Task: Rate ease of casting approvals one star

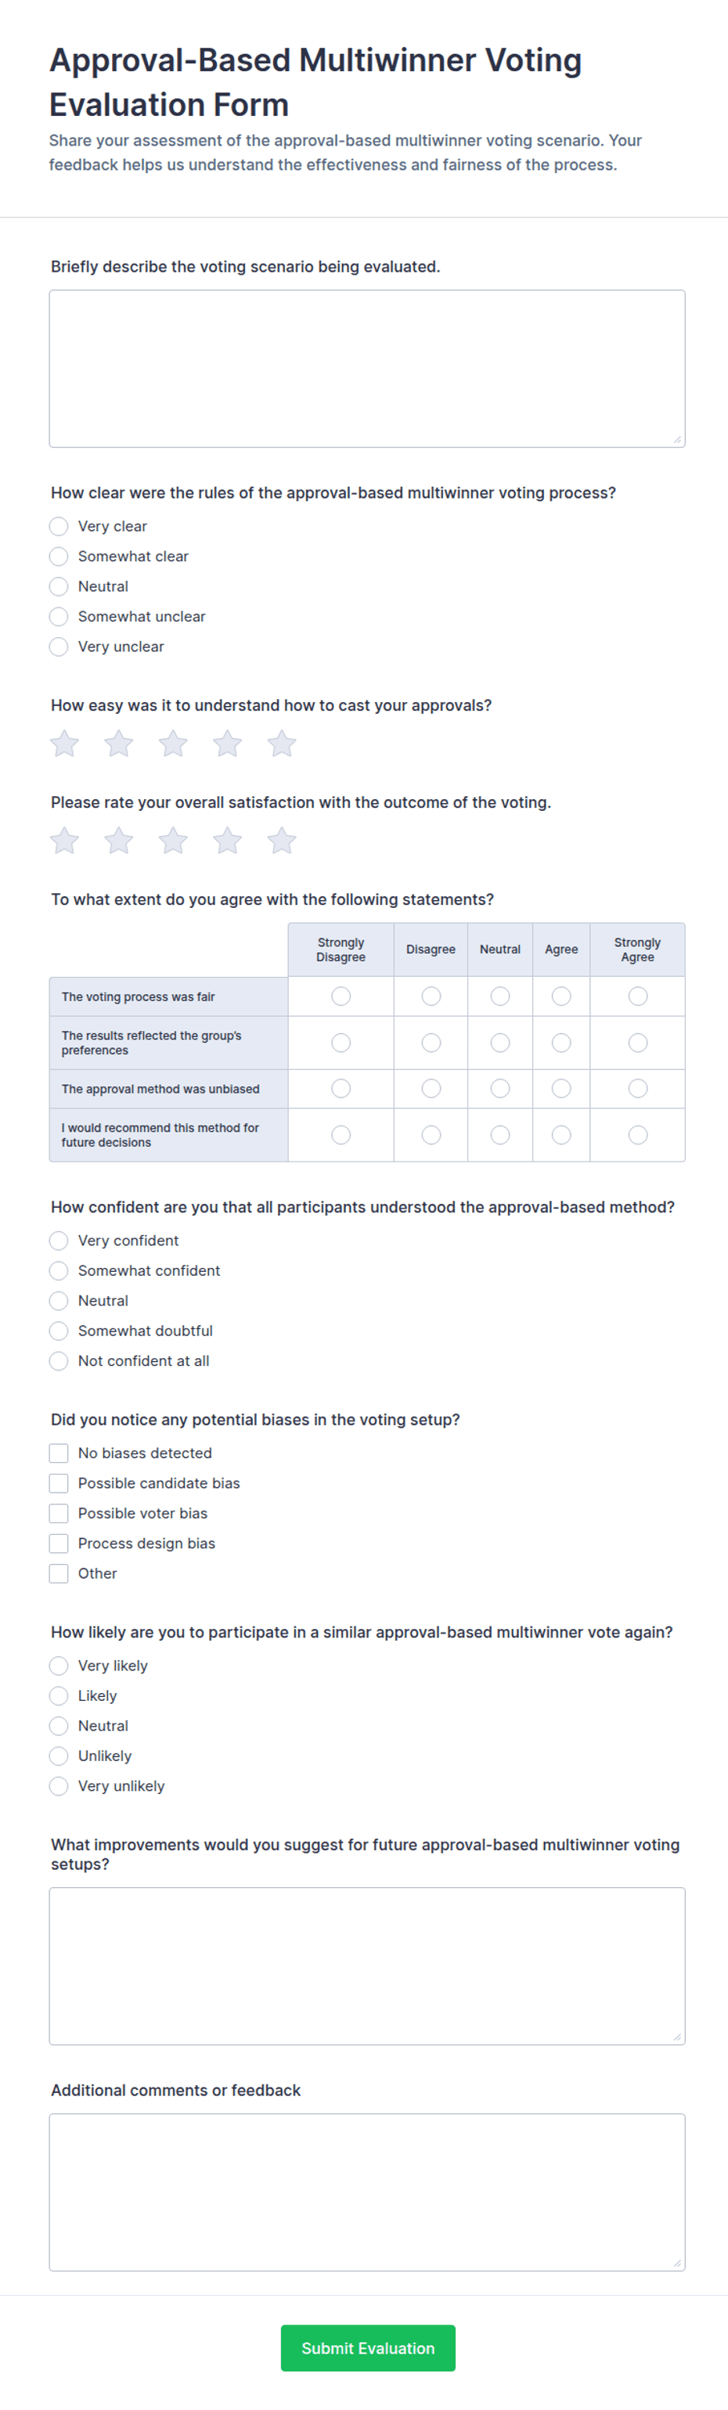Action: (x=64, y=744)
